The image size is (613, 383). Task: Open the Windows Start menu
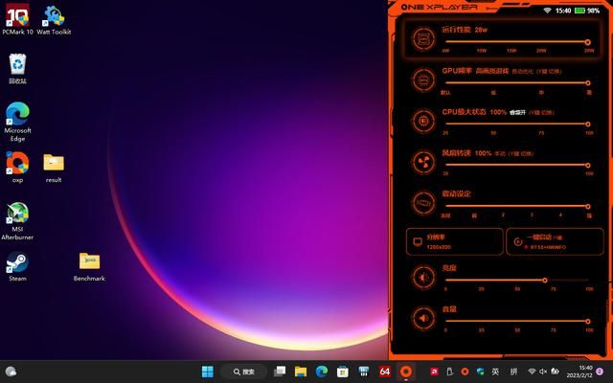coord(208,372)
